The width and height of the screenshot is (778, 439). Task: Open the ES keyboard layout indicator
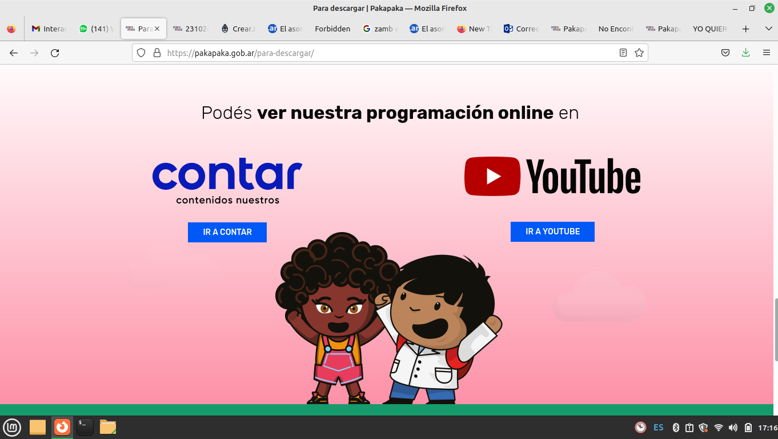[x=659, y=428]
